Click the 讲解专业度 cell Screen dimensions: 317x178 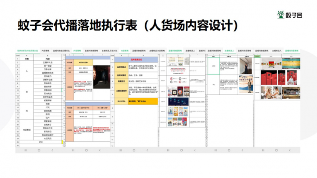(48, 80)
